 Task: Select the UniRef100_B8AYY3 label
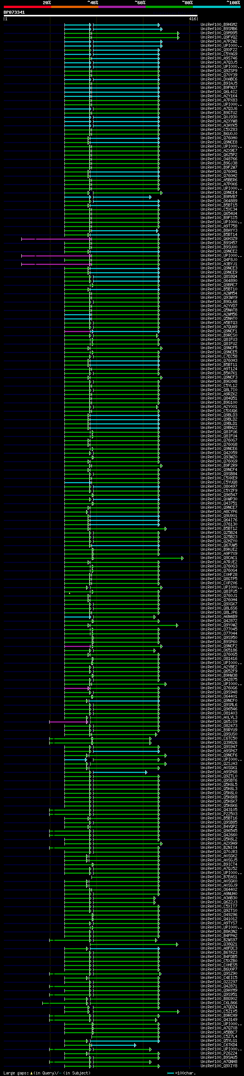pos(219,231)
